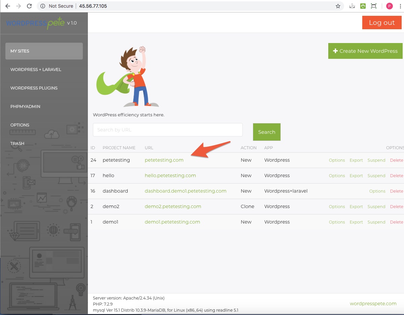Export the hello site
The image size is (404, 315).
tap(356, 176)
